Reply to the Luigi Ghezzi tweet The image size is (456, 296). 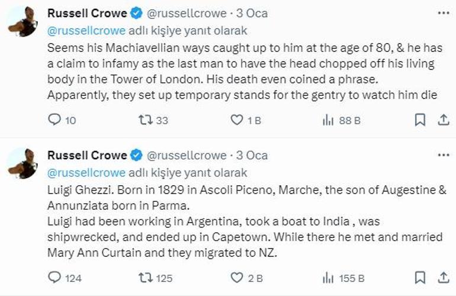pyautogui.click(x=54, y=277)
